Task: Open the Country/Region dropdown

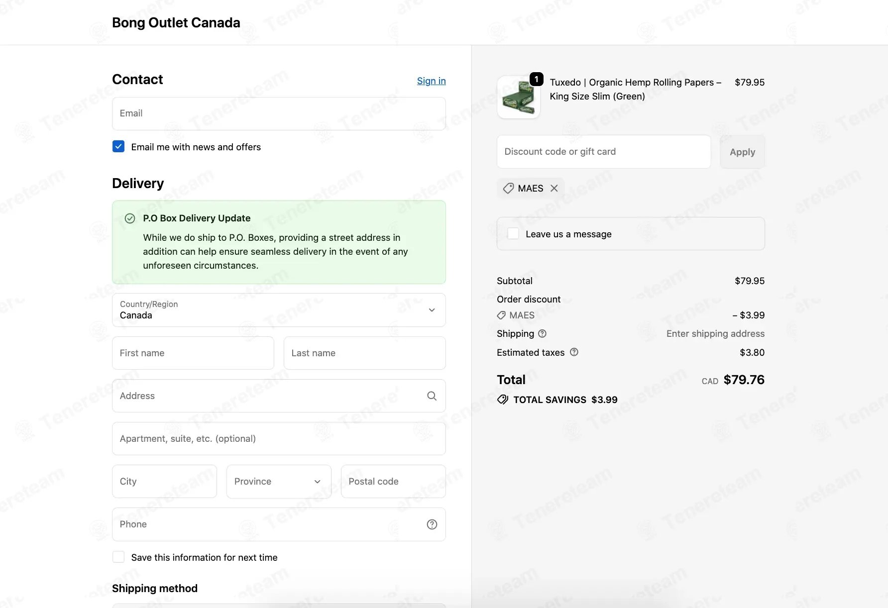Action: pos(279,310)
